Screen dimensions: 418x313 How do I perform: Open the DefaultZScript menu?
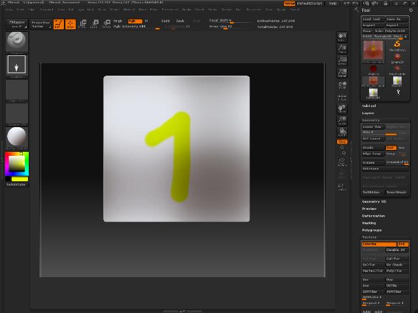[310, 3]
